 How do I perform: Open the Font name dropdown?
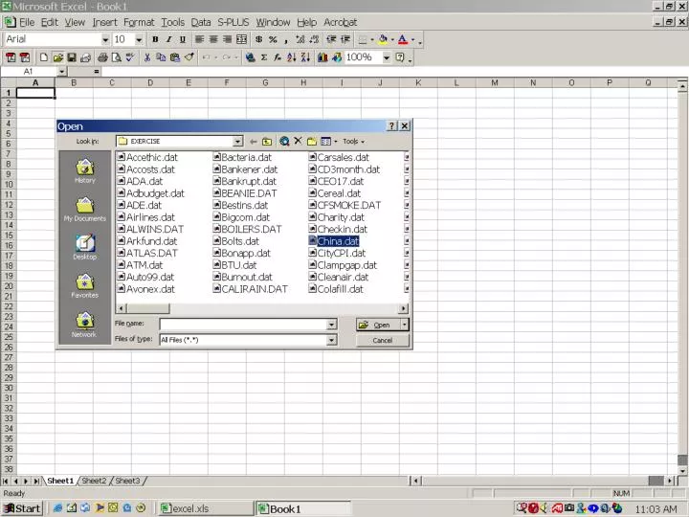[x=105, y=39]
